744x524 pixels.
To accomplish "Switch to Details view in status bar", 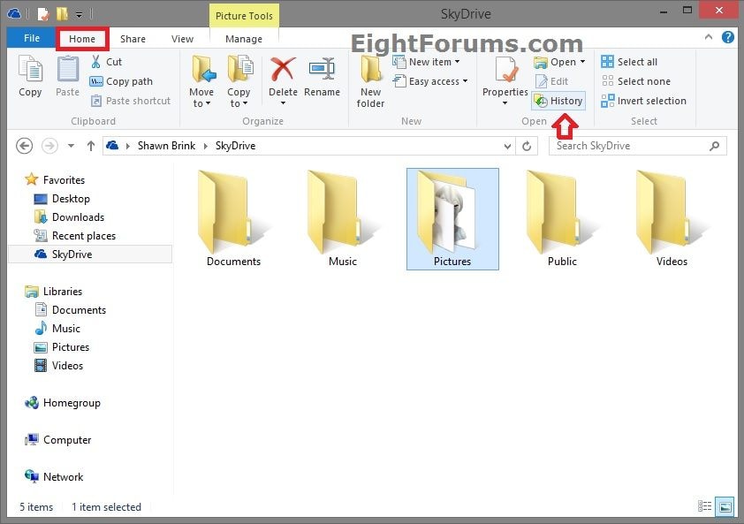I will pyautogui.click(x=704, y=506).
